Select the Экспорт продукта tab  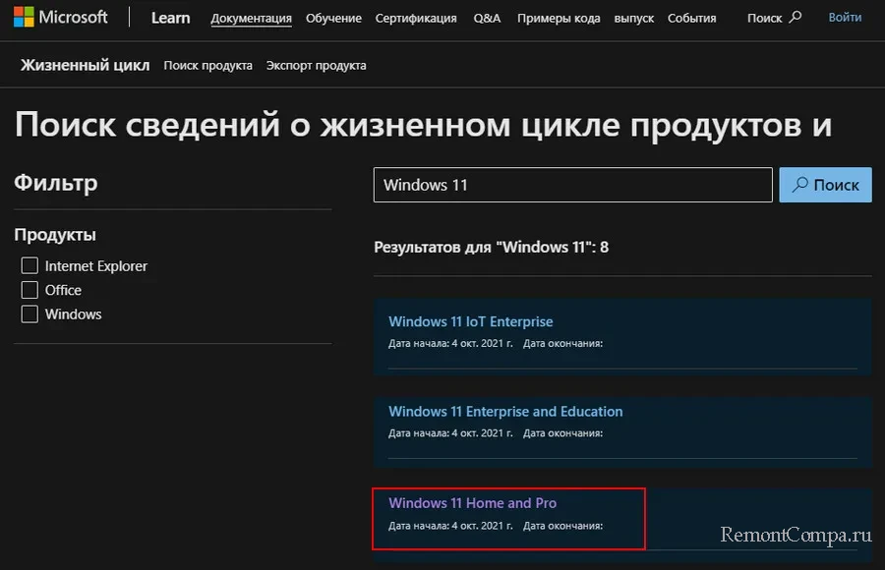coord(317,66)
